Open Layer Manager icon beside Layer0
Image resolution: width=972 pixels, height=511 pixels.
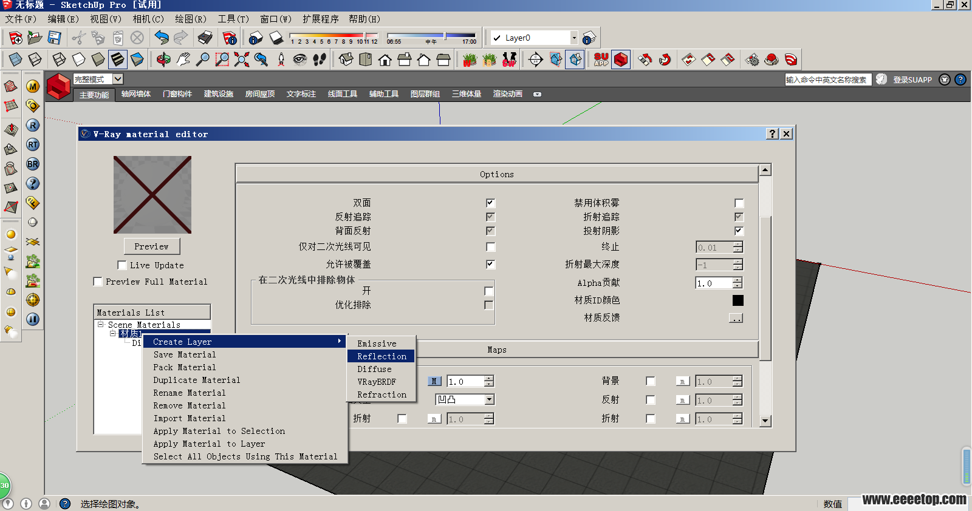(589, 38)
